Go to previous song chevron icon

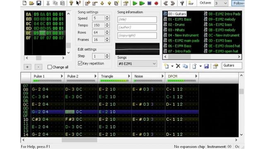tap(166, 3)
